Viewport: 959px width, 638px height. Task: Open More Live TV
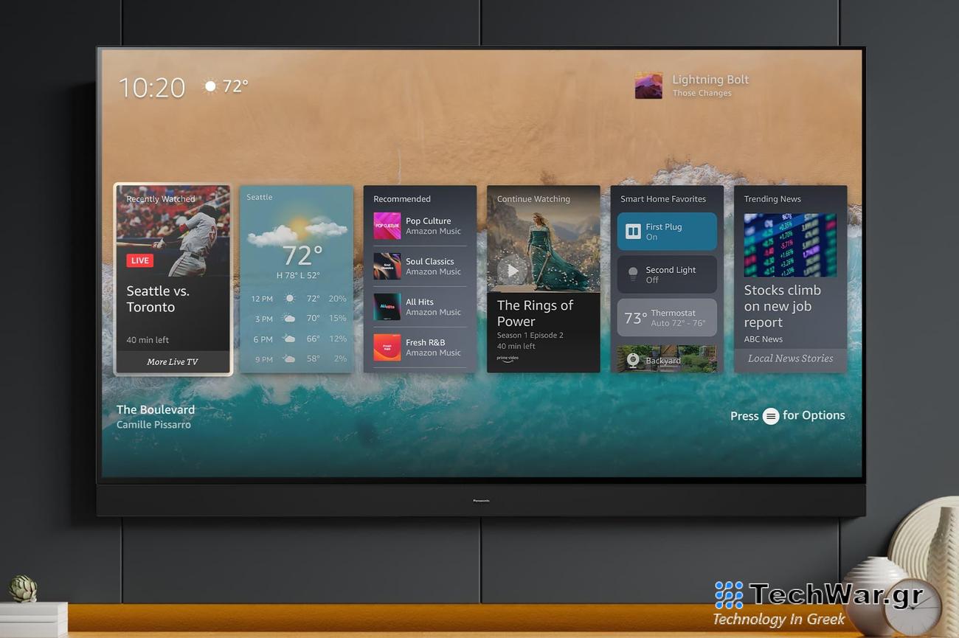click(173, 362)
